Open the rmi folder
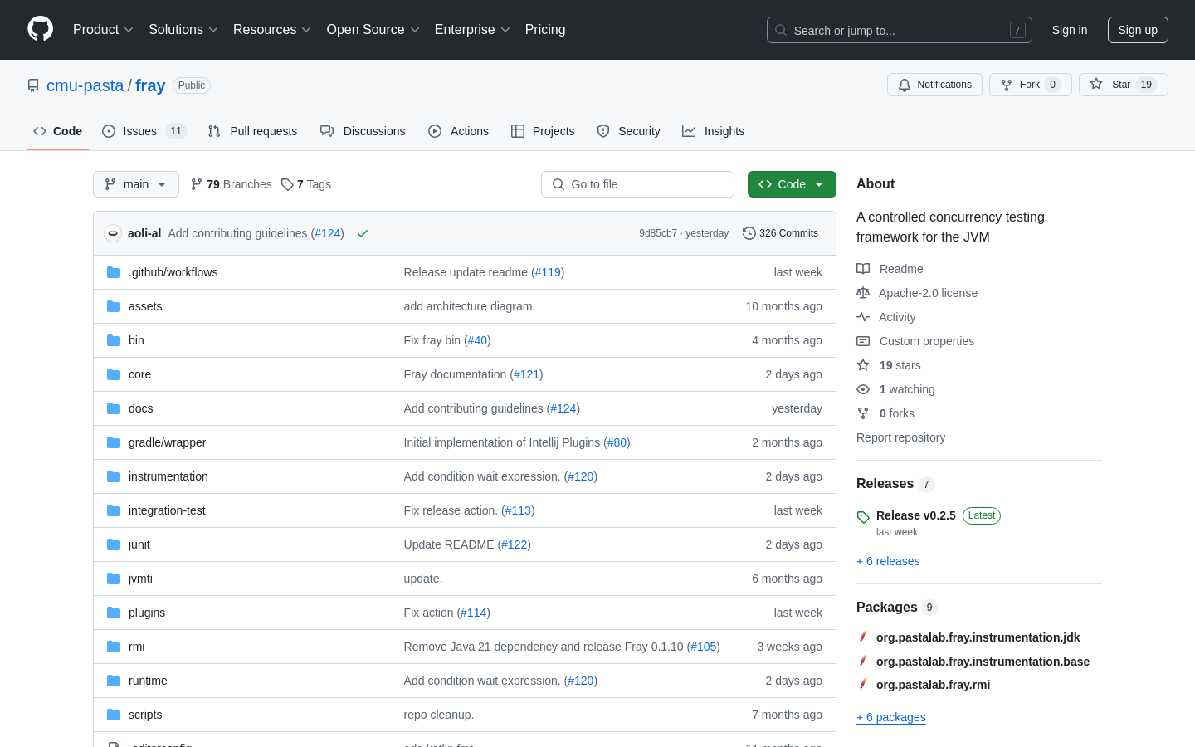 (x=136, y=647)
